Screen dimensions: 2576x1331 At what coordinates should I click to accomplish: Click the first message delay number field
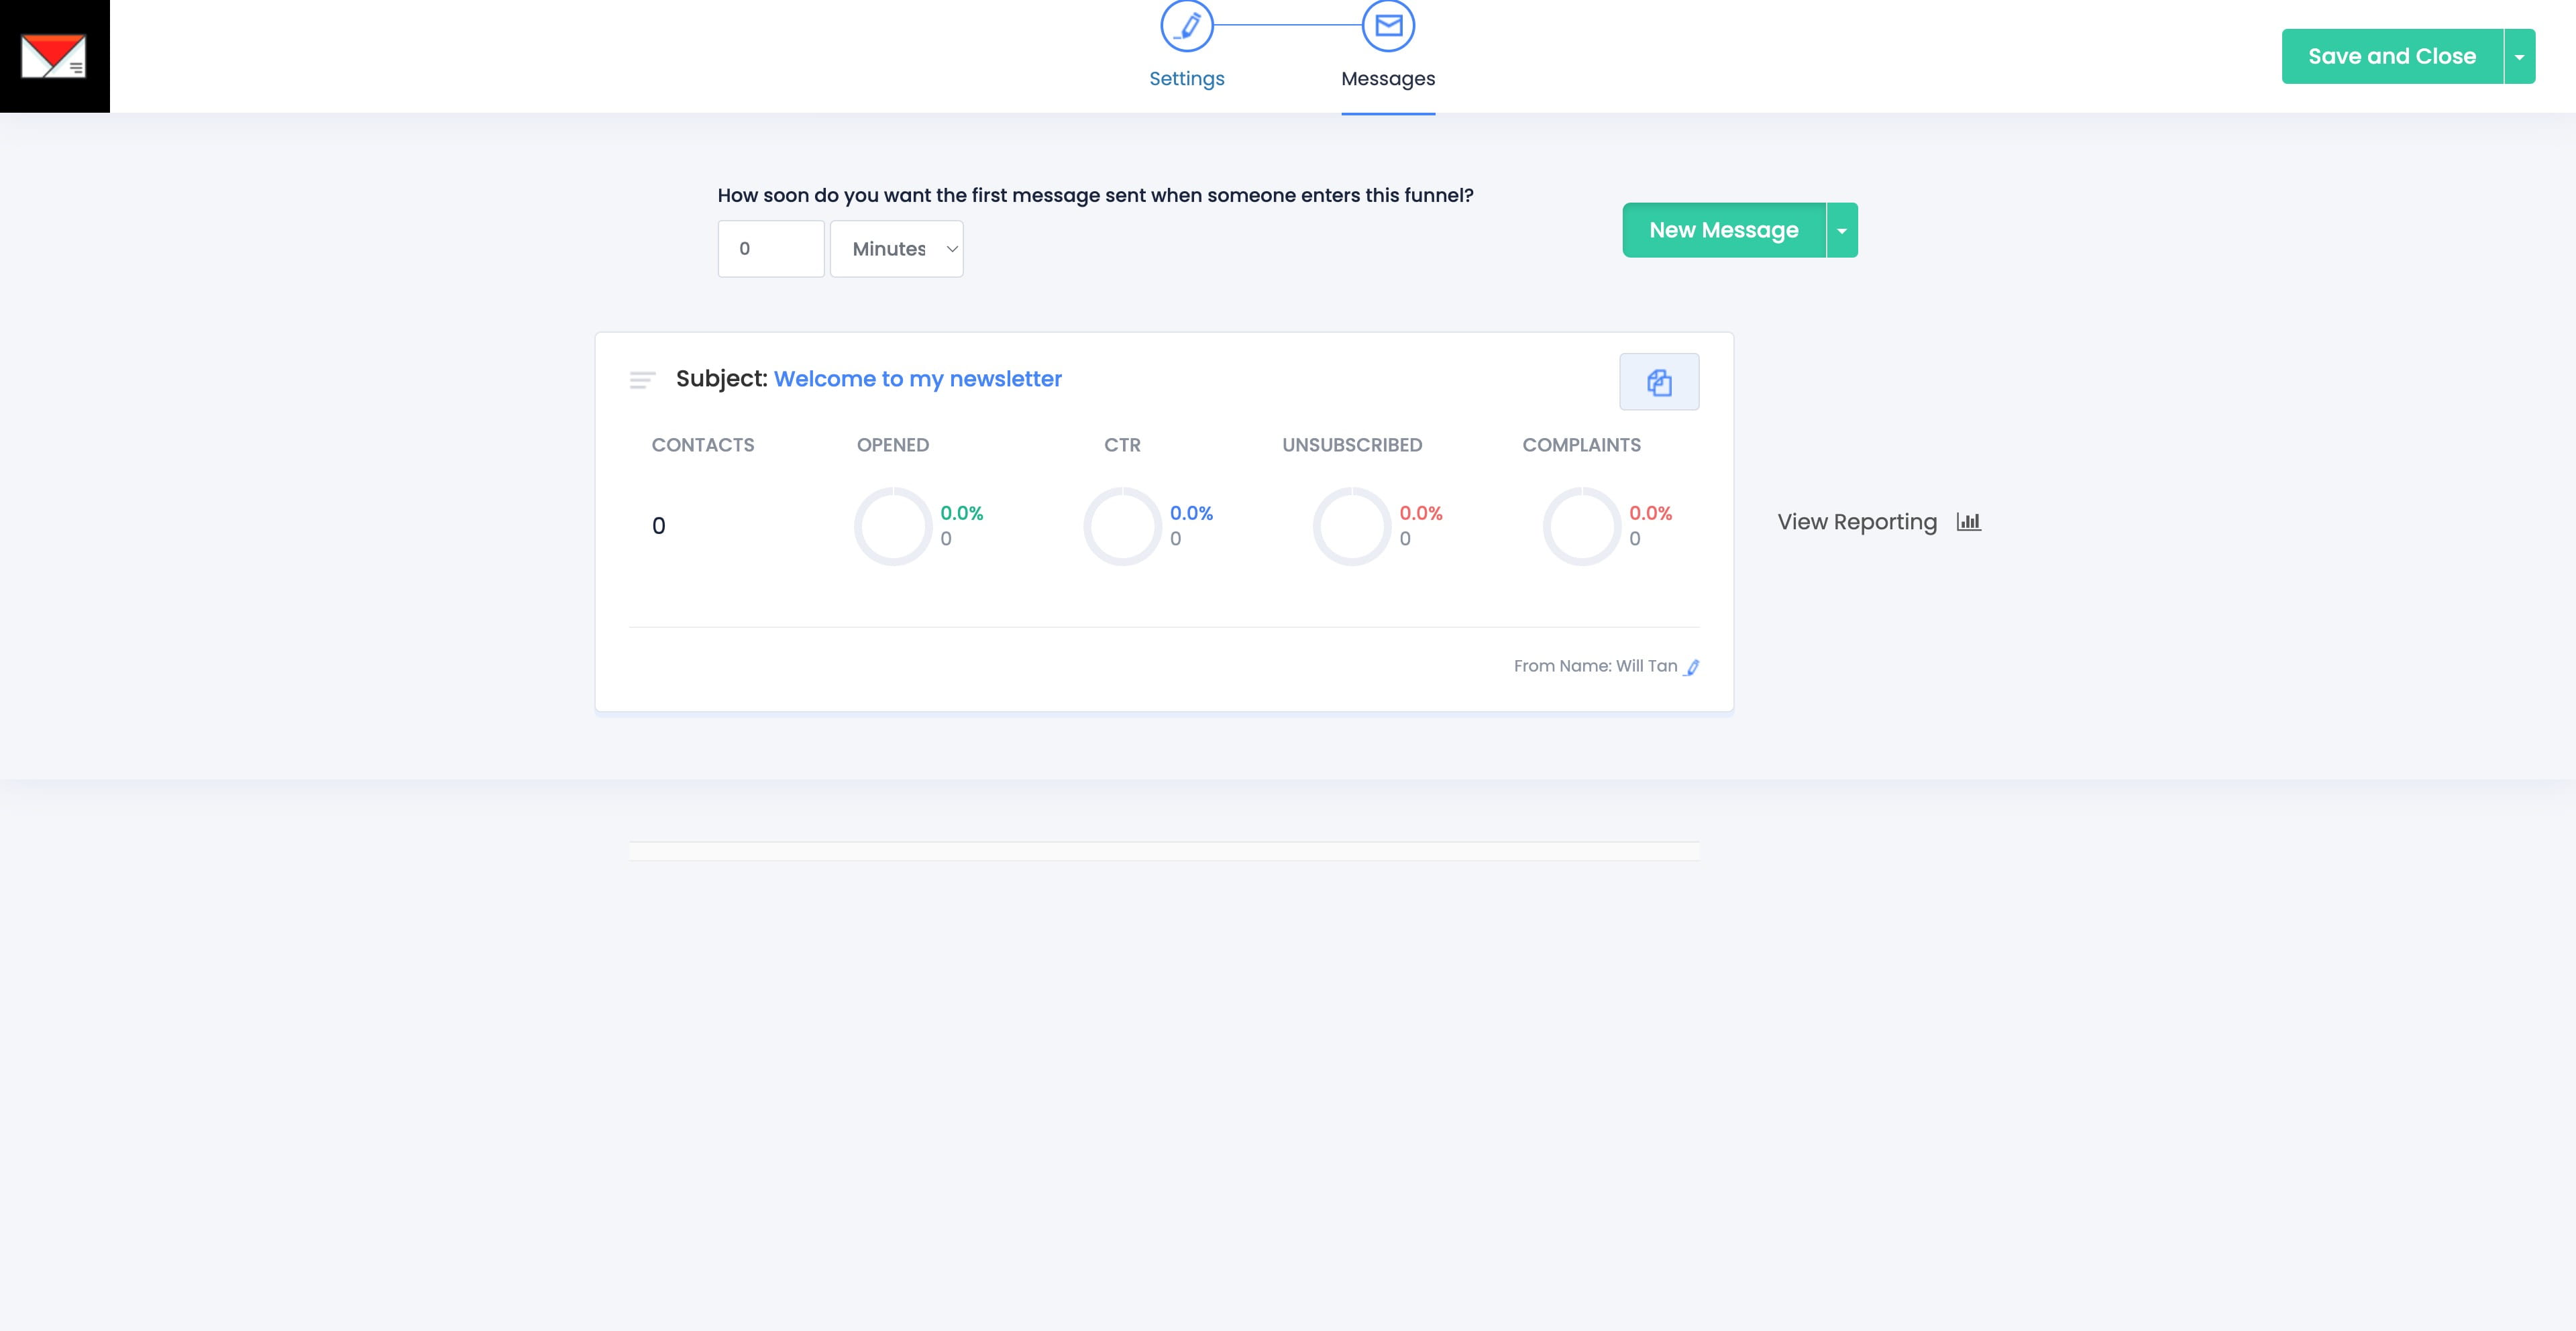click(770, 249)
